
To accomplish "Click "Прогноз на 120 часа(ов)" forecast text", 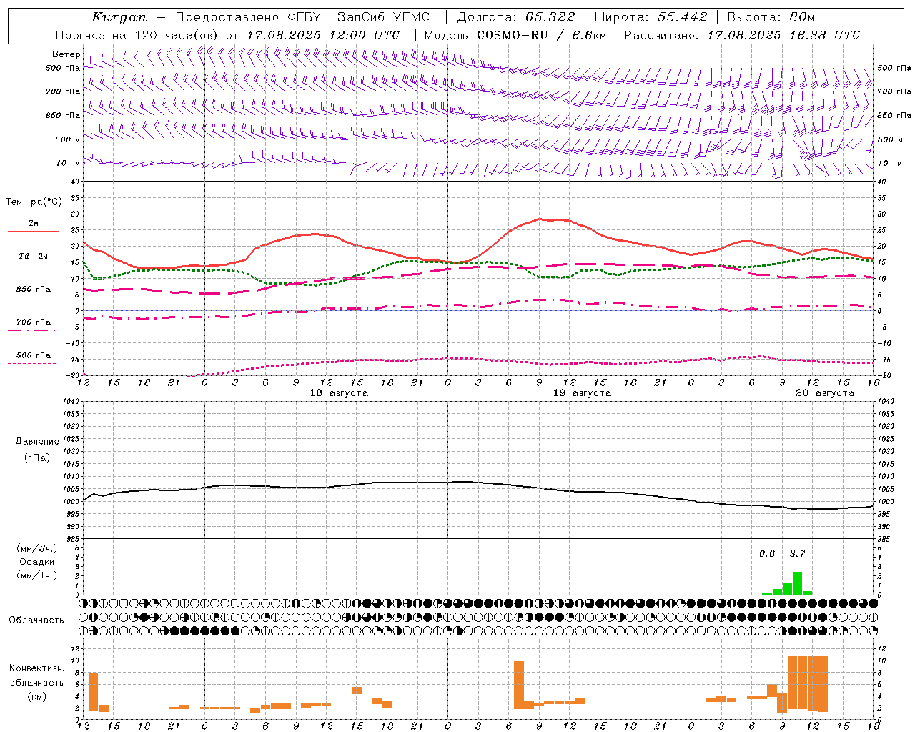I will [137, 35].
